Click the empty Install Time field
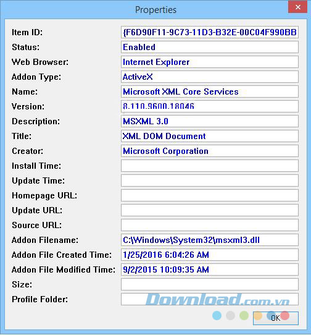The height and width of the screenshot is (335, 311). point(210,166)
